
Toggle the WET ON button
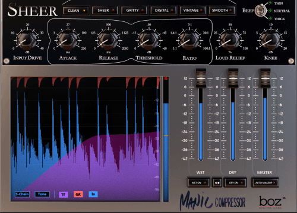click(198, 183)
